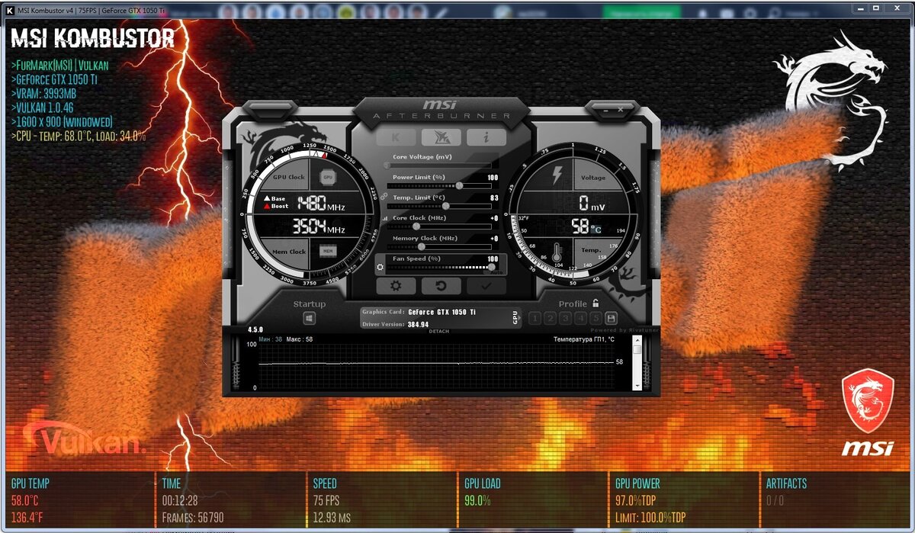
Task: Click Kombustor GPU TEMP 58.0°C readout
Action: (24, 501)
